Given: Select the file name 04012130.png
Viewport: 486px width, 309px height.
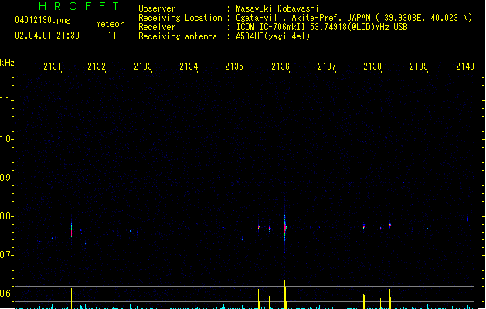Looking at the screenshot, I should [42, 20].
